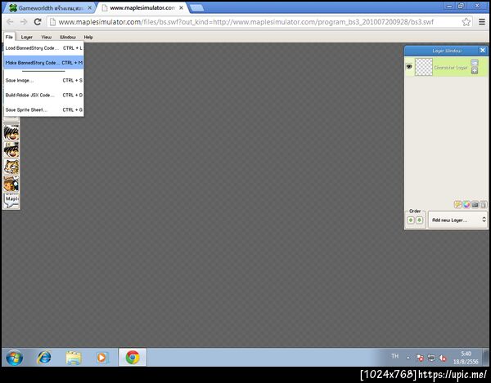Screen dimensions: 491x383
Task: Click the Chrome taskbar icon
Action: pyautogui.click(x=133, y=357)
